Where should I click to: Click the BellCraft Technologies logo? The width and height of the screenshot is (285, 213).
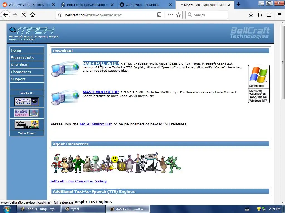tap(250, 33)
